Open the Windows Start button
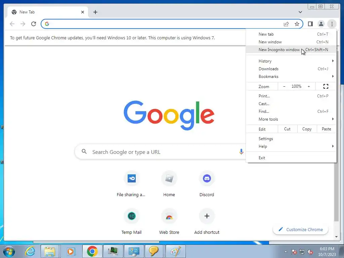The width and height of the screenshot is (344, 258). click(x=9, y=251)
